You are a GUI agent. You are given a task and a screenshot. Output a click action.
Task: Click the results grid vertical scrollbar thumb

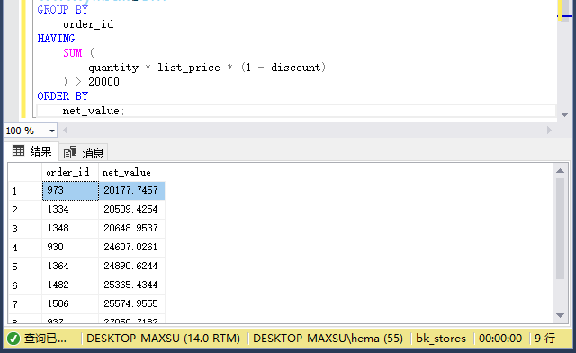pyautogui.click(x=560, y=229)
